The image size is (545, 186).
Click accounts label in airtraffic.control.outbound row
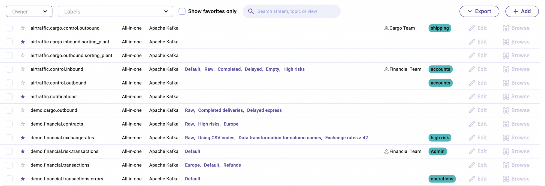click(440, 83)
